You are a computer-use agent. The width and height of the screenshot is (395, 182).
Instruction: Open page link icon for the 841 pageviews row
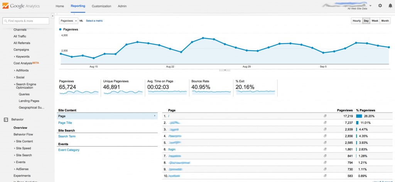(x=325, y=156)
